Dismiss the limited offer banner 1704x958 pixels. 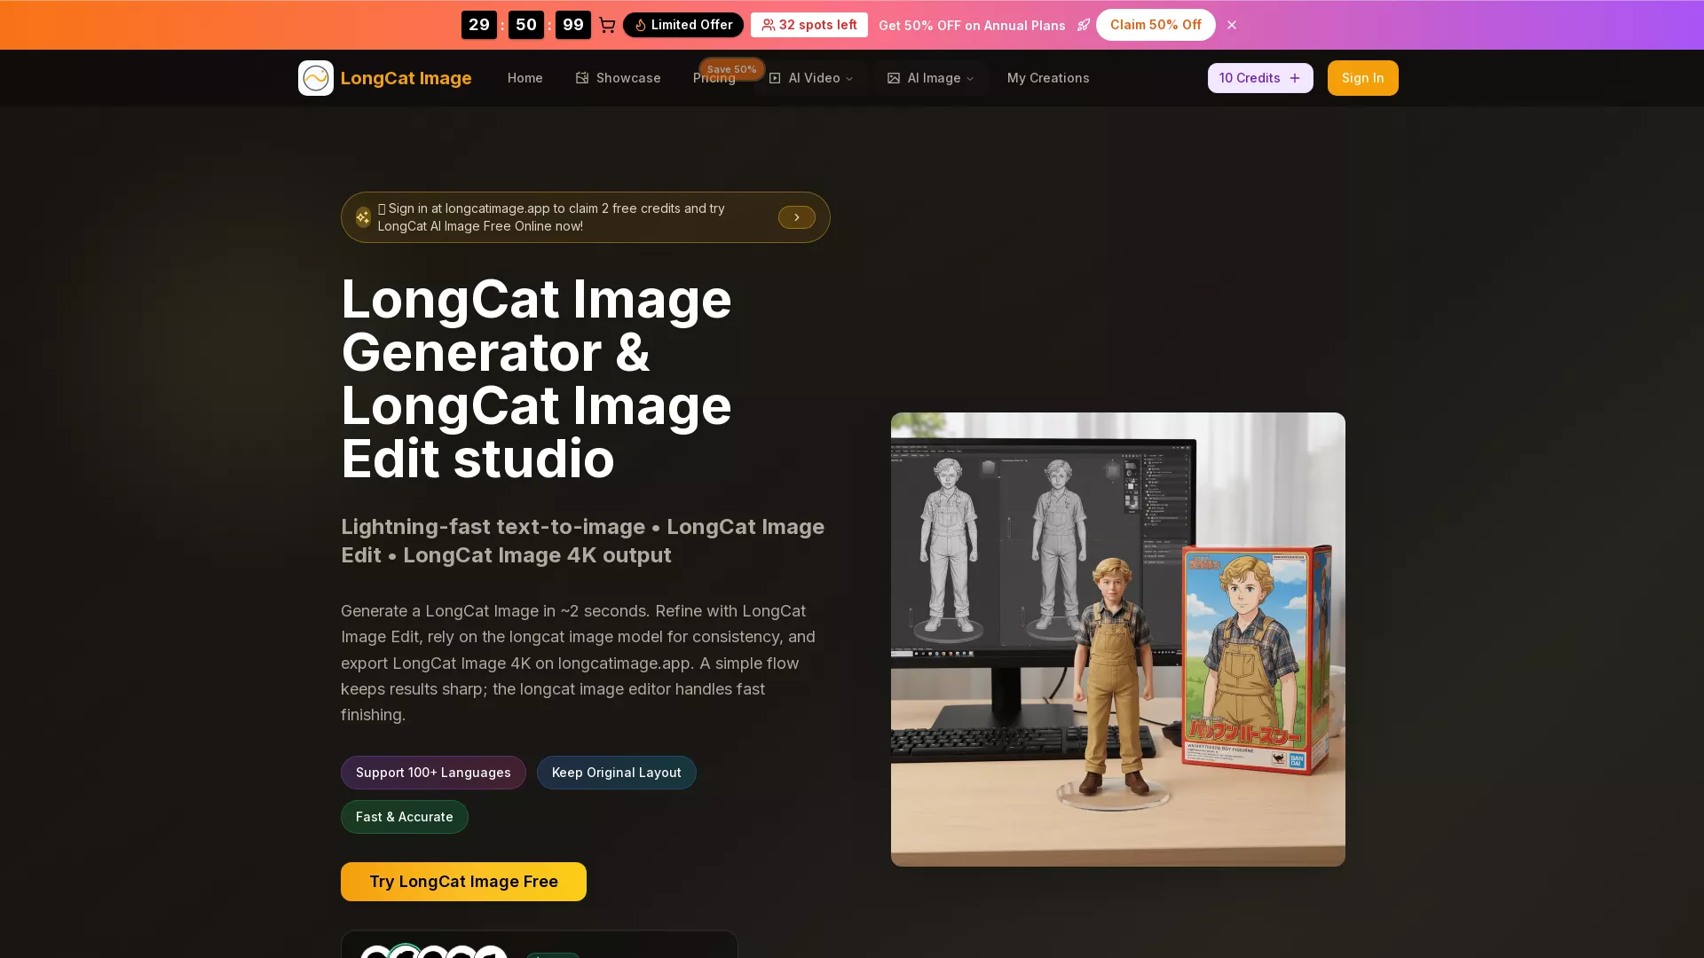[x=1231, y=25]
